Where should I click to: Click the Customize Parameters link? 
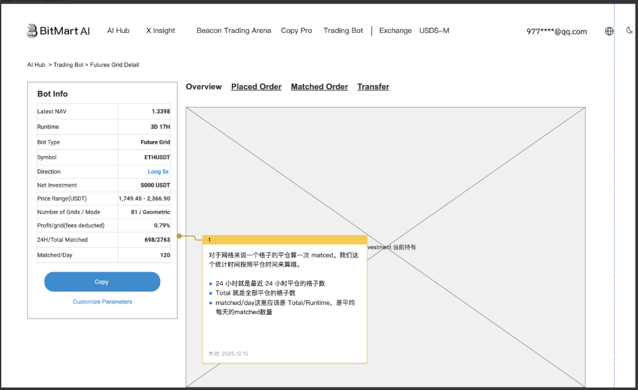click(x=102, y=302)
